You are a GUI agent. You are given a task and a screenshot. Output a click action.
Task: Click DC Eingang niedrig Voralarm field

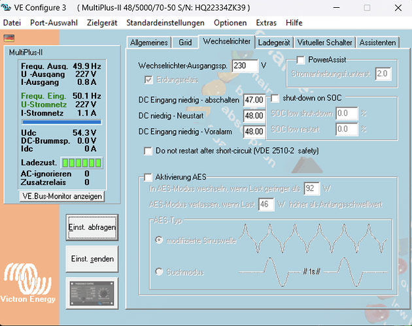pos(254,131)
